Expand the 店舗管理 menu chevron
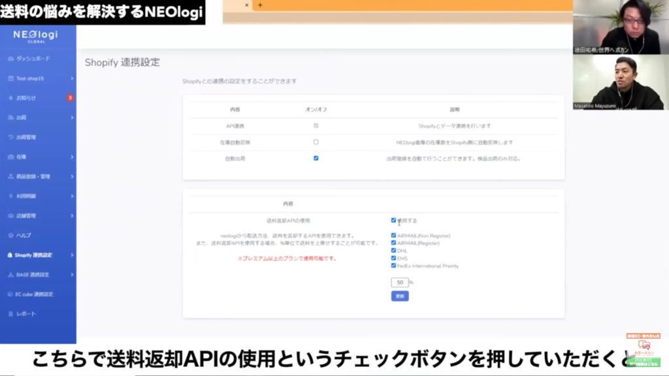The image size is (669, 376). coord(72,215)
